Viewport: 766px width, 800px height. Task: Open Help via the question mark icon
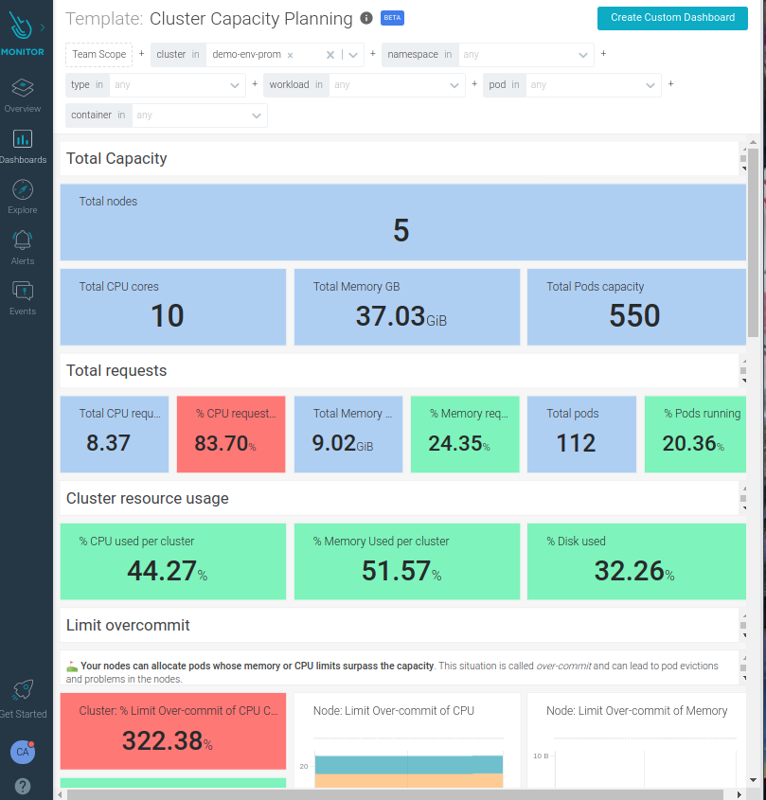tap(22, 786)
